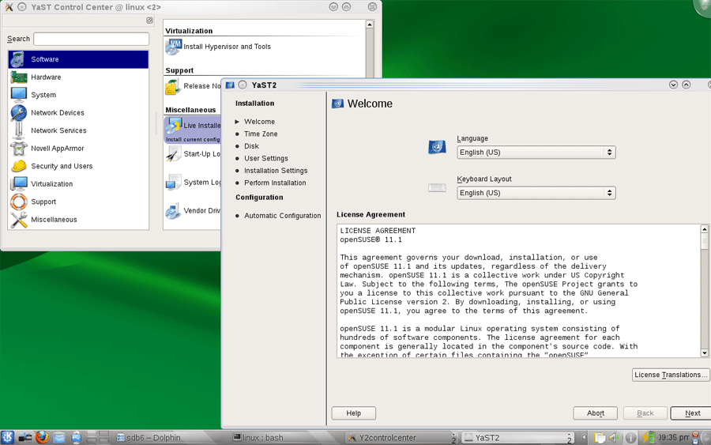This screenshot has height=445, width=711.
Task: Switch to YaST2 taskbar entry
Action: pyautogui.click(x=517, y=438)
